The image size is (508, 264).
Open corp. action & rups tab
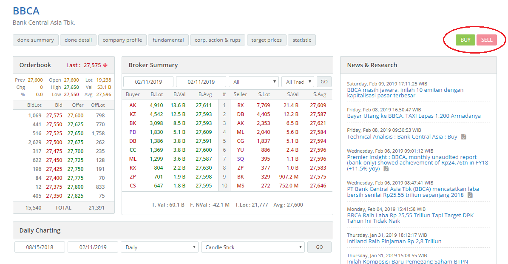tap(217, 40)
